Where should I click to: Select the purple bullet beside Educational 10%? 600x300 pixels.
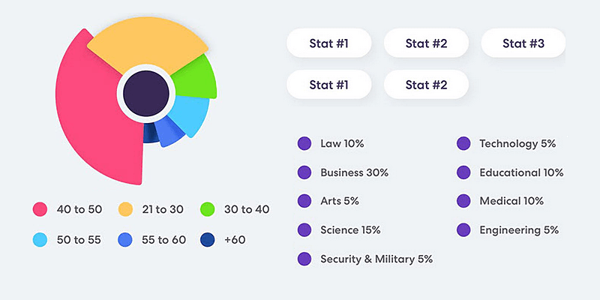(463, 172)
